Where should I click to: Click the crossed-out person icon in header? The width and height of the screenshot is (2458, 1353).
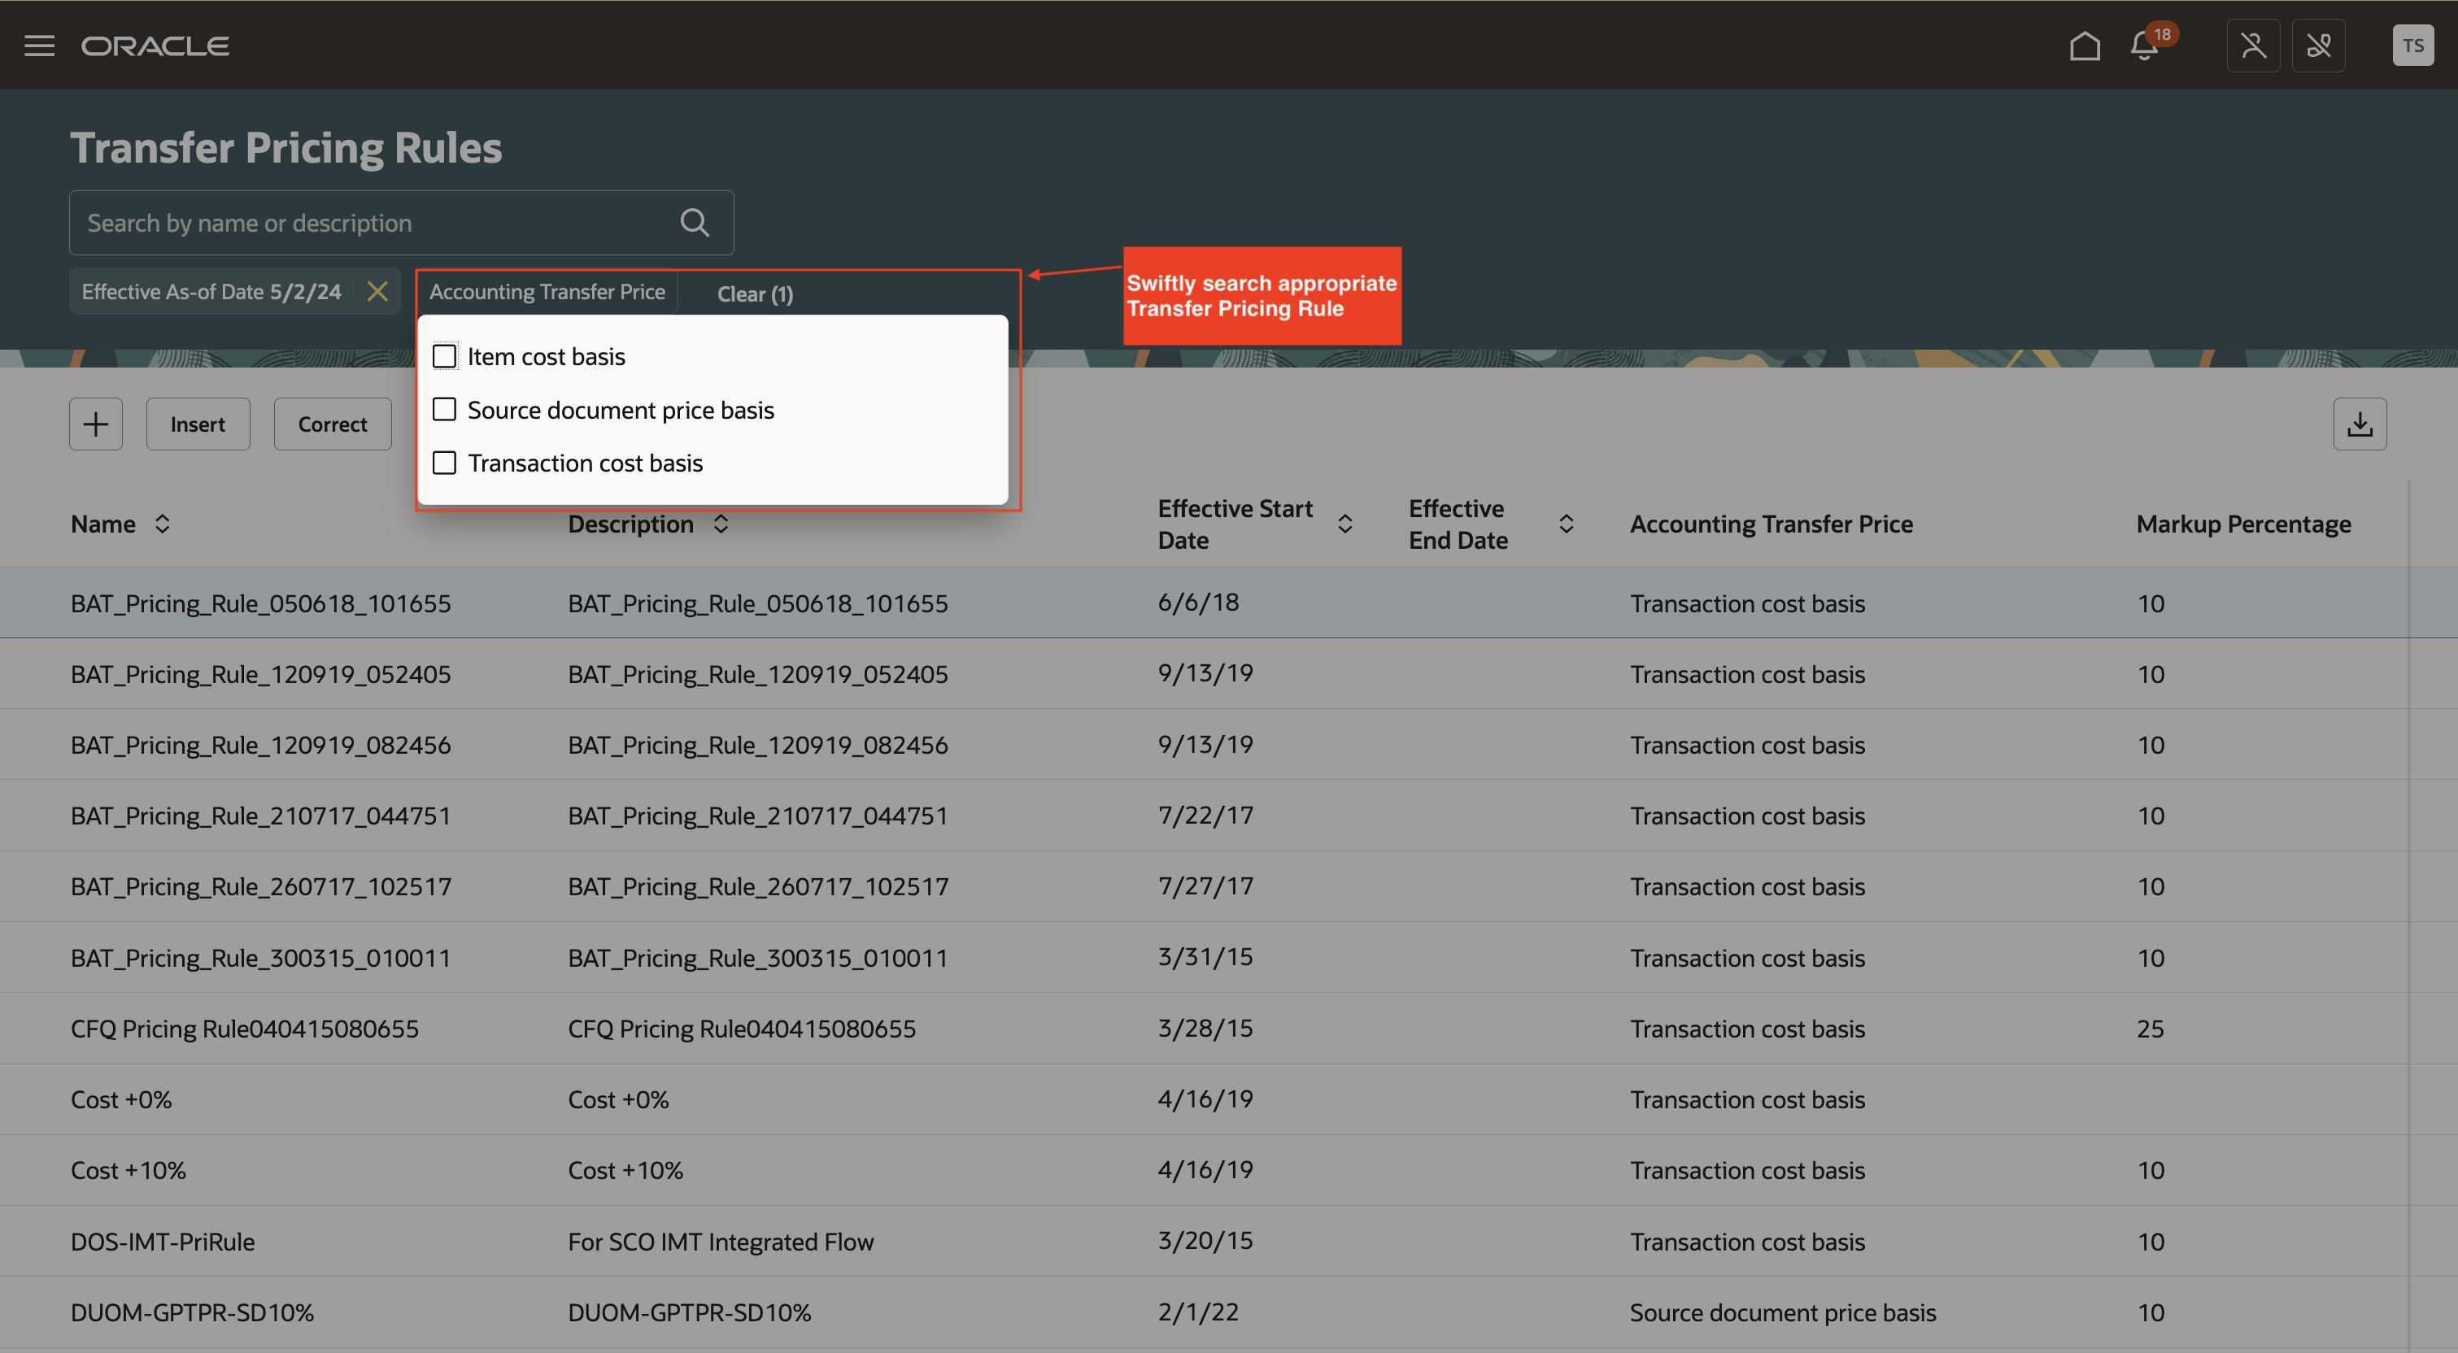(x=2253, y=46)
